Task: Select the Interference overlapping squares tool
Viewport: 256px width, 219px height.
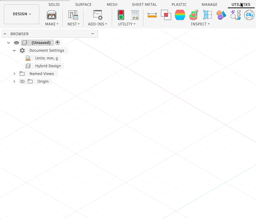Action: pyautogui.click(x=166, y=15)
